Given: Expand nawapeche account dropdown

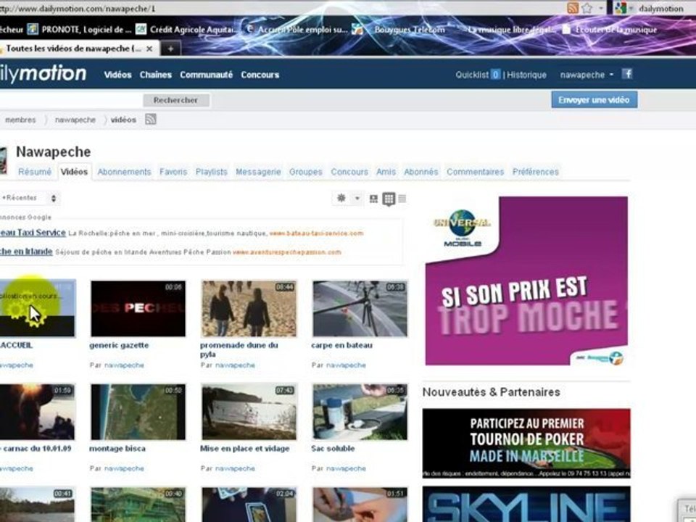Looking at the screenshot, I should [x=587, y=75].
